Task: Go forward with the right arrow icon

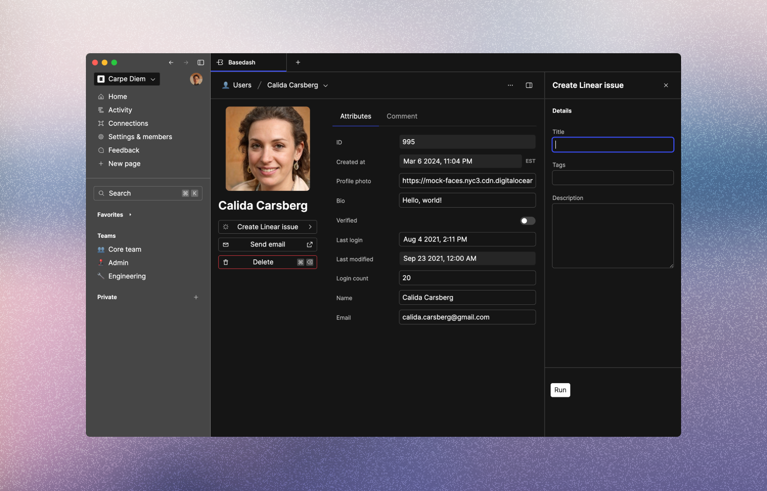Action: click(186, 62)
